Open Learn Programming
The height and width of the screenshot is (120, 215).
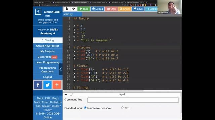tap(48, 62)
